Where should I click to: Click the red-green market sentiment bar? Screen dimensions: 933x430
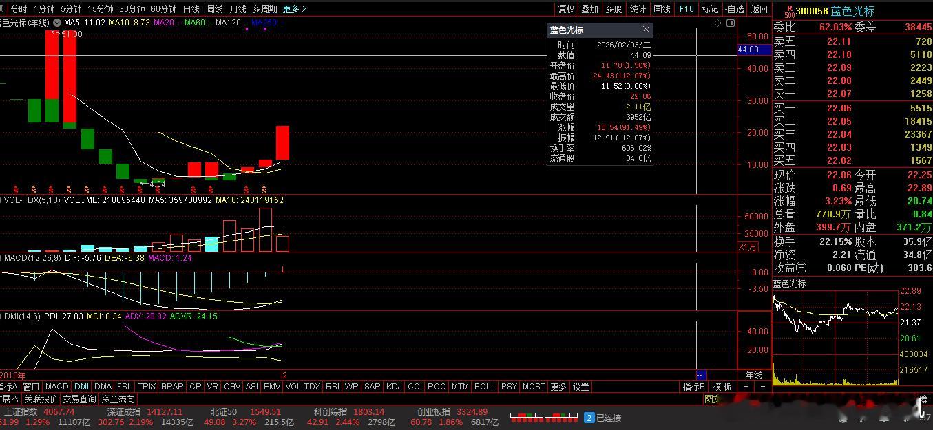pos(543,416)
